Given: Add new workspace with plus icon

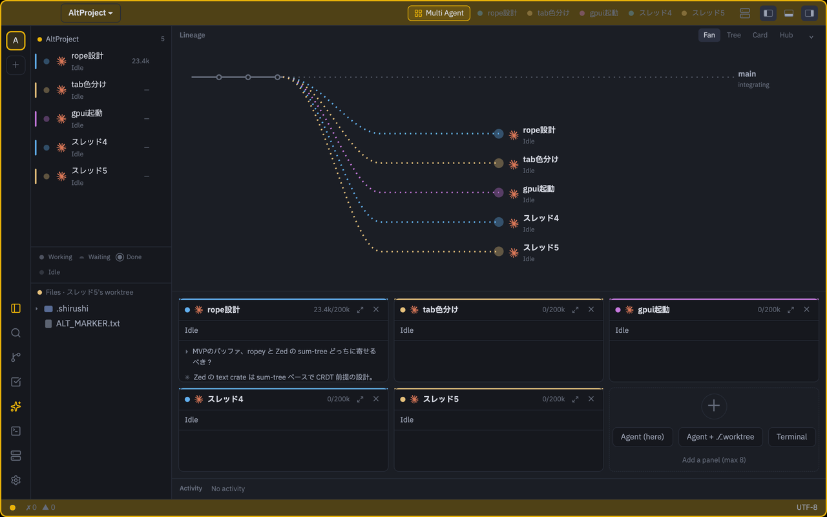Looking at the screenshot, I should coord(16,65).
